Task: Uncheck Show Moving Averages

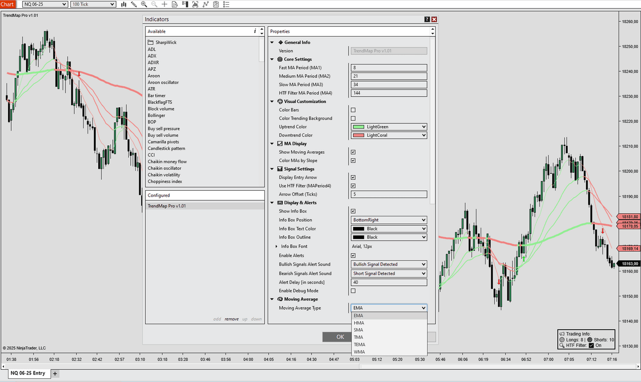Action: click(353, 152)
